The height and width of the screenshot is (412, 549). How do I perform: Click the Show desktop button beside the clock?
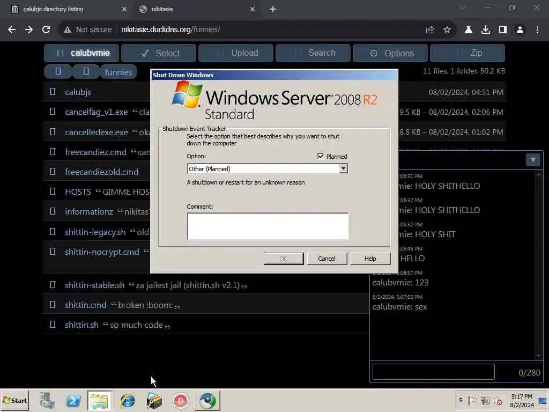click(x=543, y=400)
